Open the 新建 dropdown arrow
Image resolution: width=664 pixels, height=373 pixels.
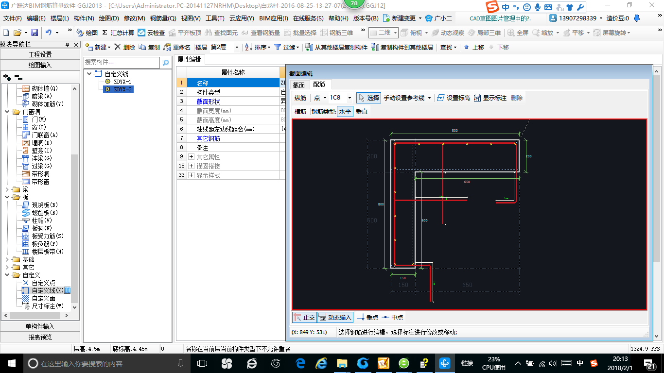[109, 48]
